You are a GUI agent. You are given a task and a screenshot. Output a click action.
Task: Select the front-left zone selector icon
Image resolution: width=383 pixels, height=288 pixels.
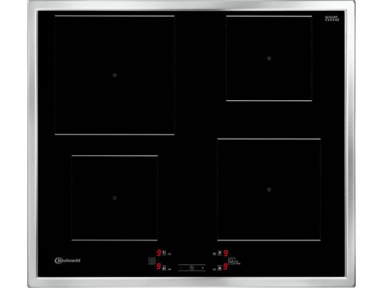164,268
